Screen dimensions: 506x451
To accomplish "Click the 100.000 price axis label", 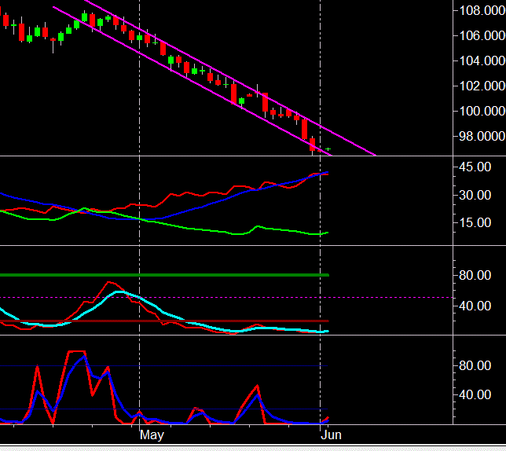I will click(x=482, y=111).
